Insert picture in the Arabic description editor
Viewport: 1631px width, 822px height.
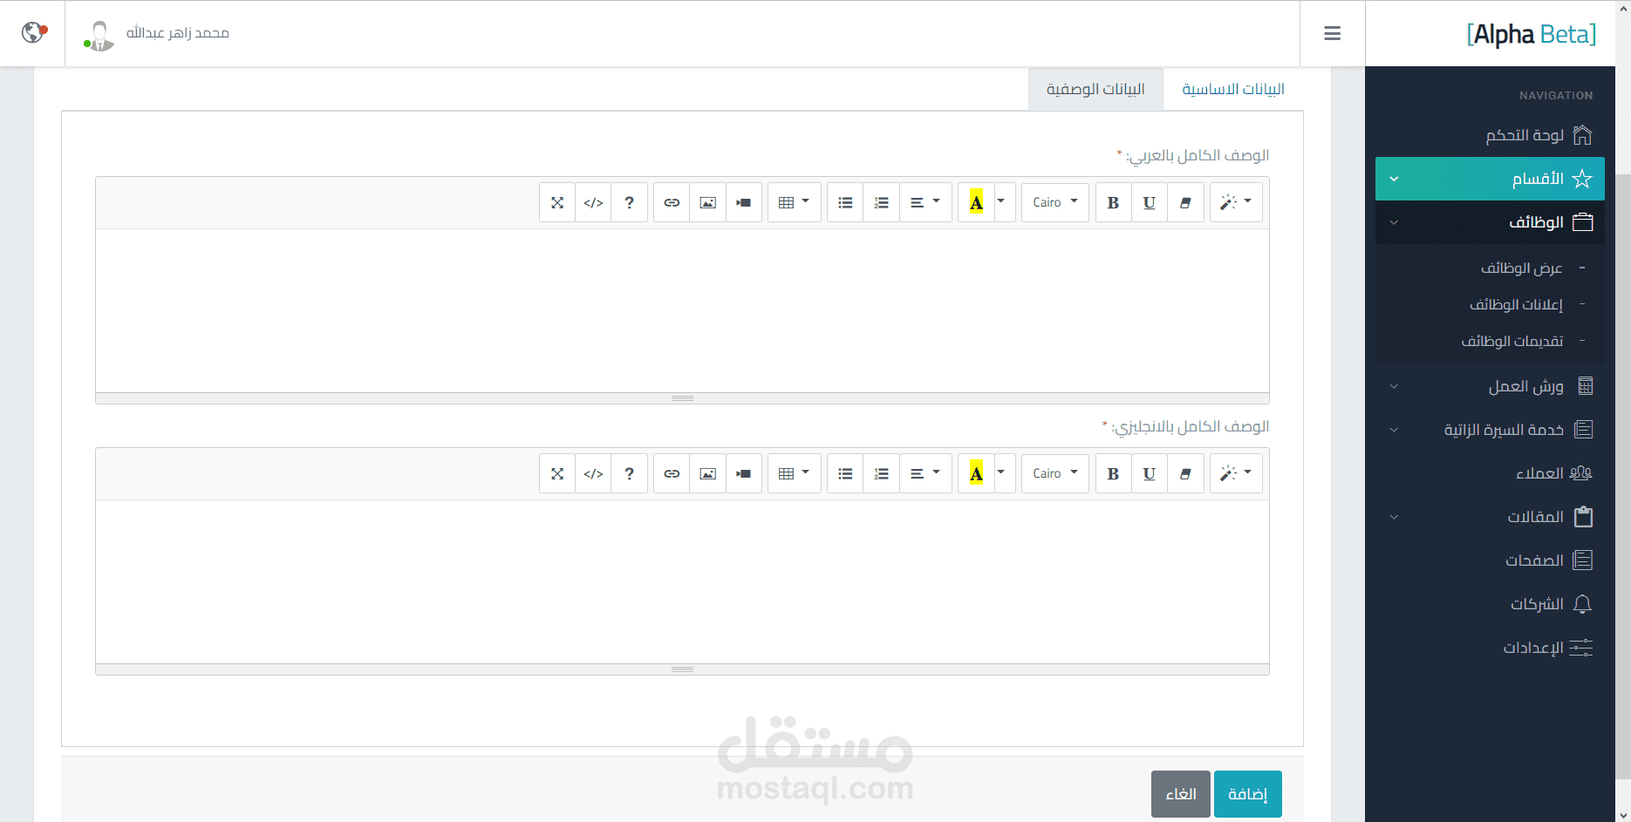click(x=708, y=202)
